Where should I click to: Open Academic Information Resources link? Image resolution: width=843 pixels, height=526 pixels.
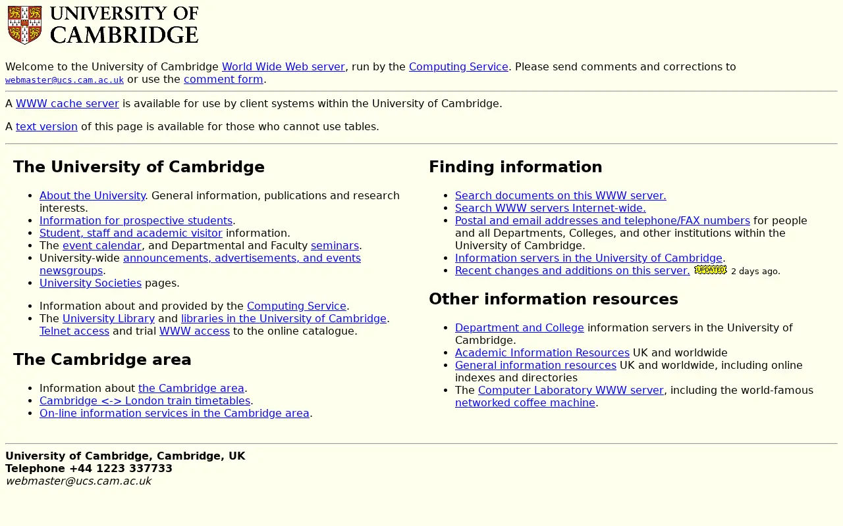[542, 353]
